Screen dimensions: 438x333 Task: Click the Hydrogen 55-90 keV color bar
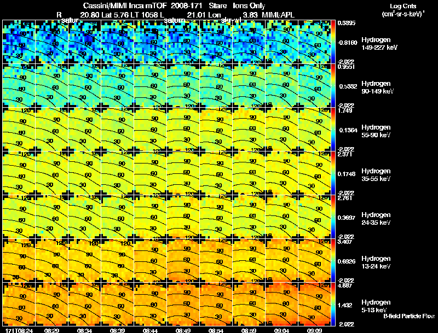tap(333, 130)
